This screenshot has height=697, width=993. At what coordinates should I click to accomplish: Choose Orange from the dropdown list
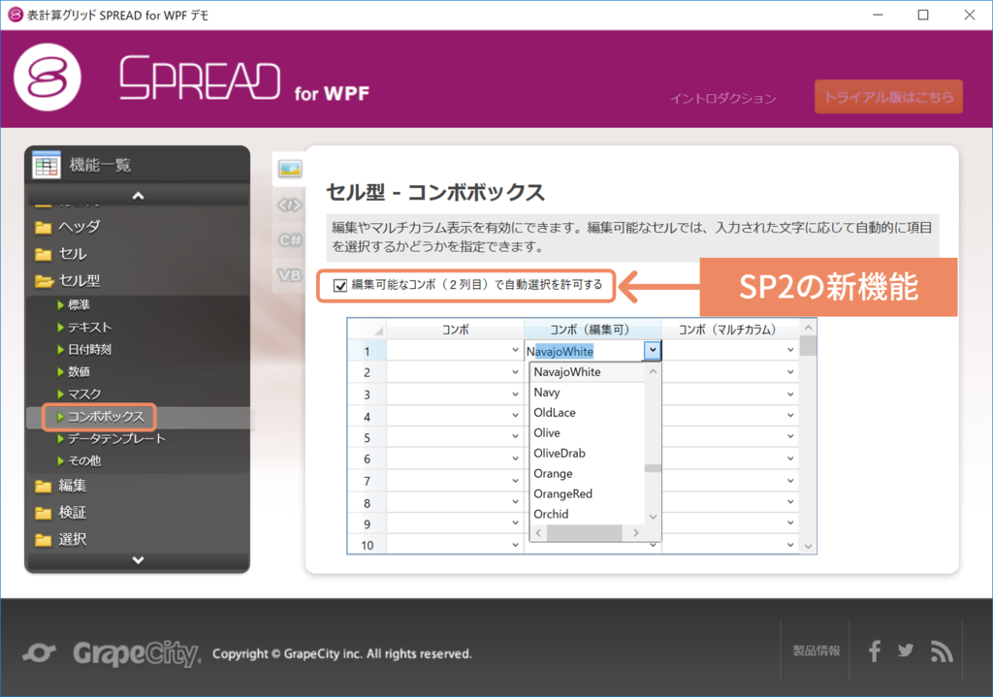(x=587, y=473)
